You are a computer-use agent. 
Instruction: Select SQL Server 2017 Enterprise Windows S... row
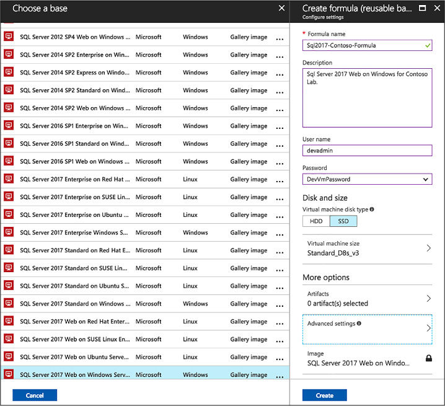click(x=145, y=232)
